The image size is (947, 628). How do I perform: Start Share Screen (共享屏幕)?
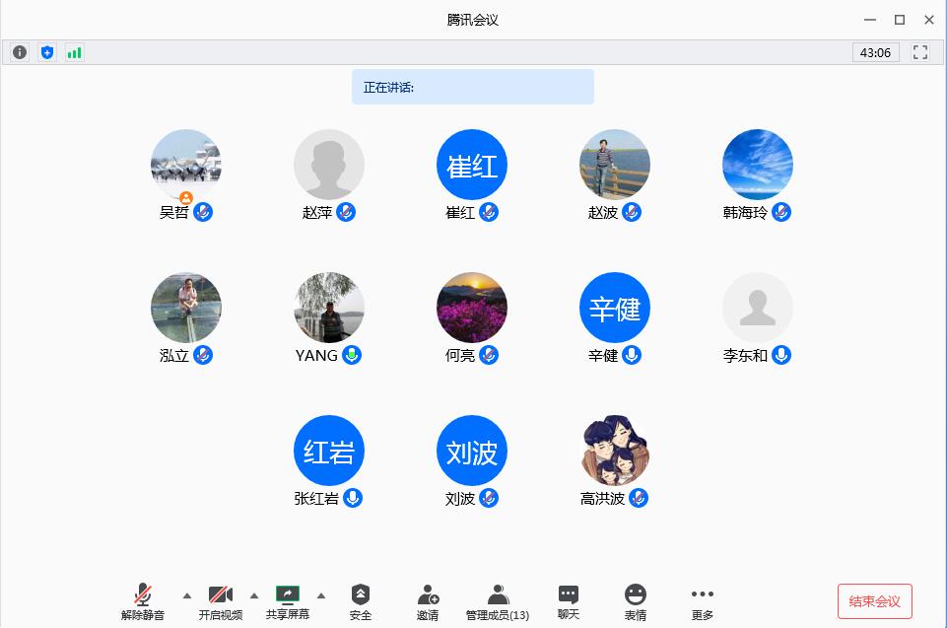(287, 601)
